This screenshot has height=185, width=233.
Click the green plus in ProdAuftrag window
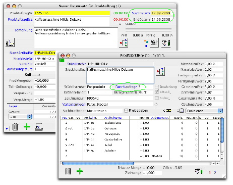(x=27, y=127)
